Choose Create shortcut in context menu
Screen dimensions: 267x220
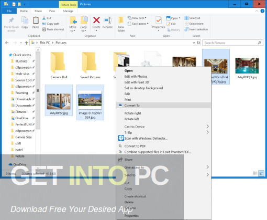(x=163, y=196)
